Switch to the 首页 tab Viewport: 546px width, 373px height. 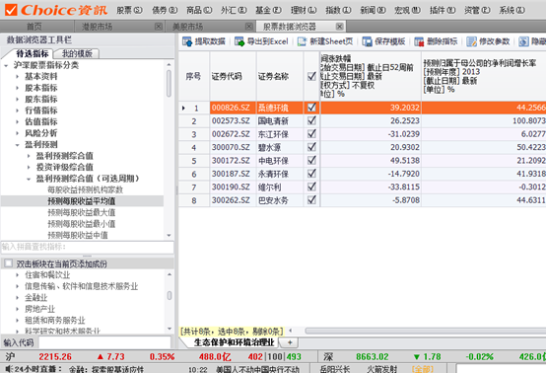click(34, 27)
